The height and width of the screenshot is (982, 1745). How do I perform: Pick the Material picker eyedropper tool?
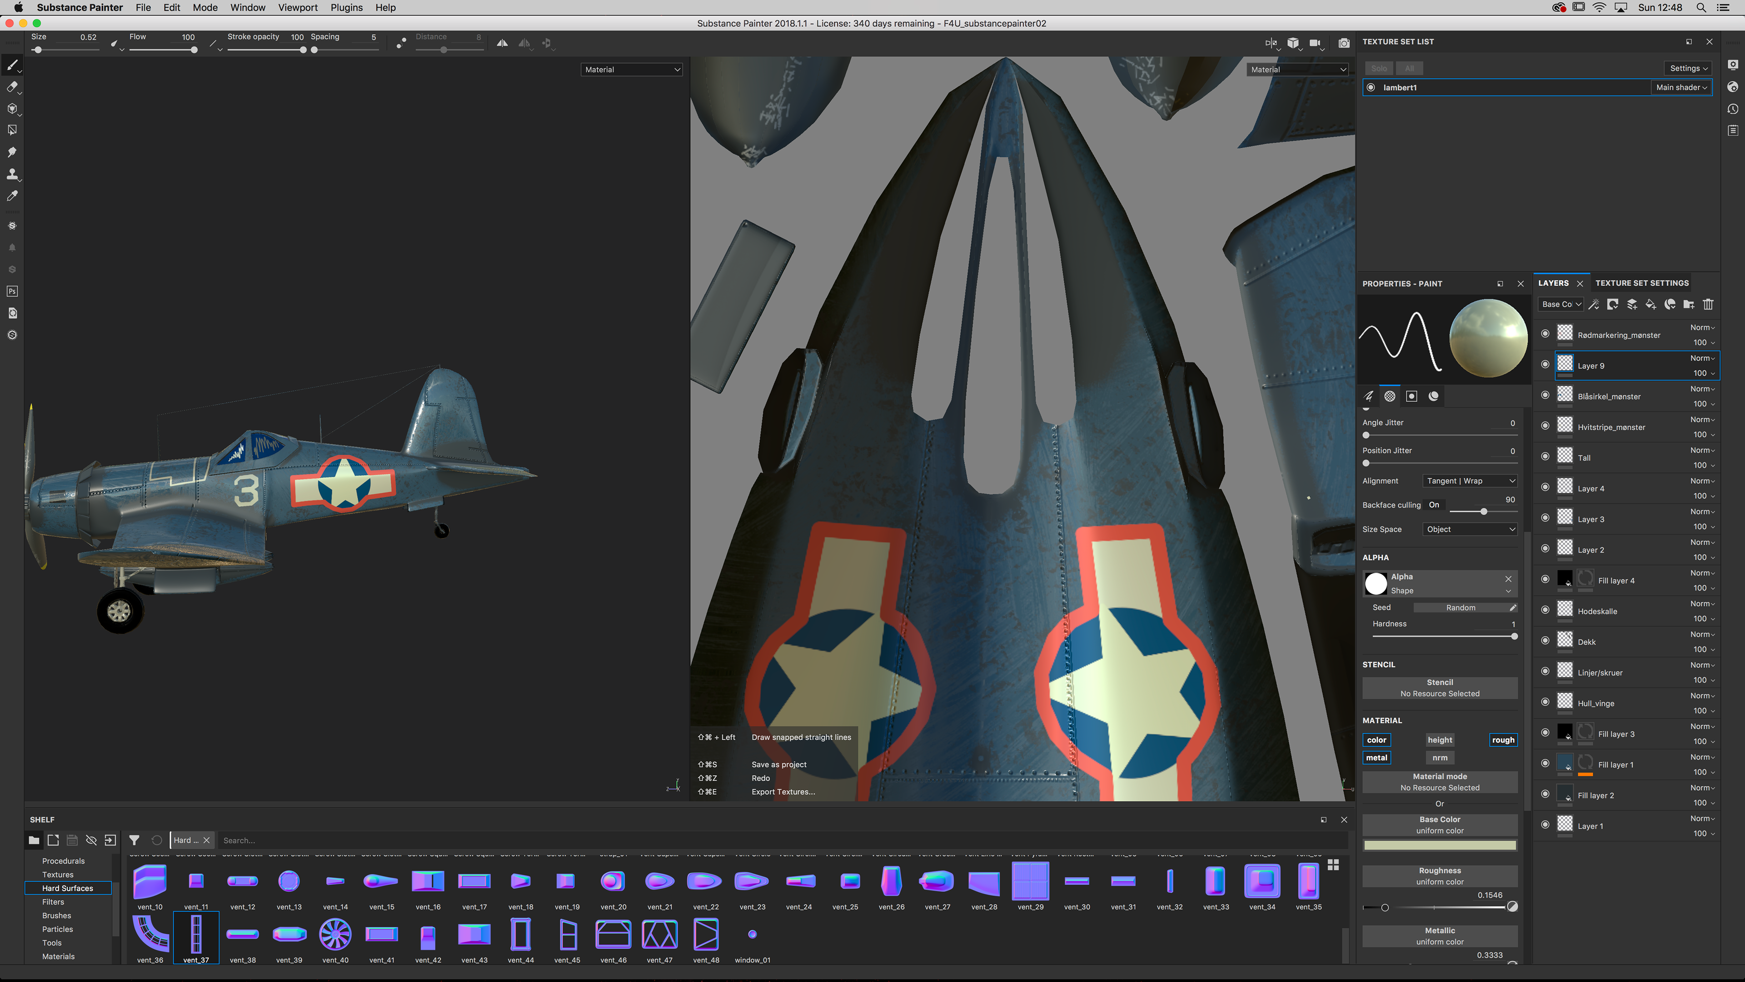11,196
